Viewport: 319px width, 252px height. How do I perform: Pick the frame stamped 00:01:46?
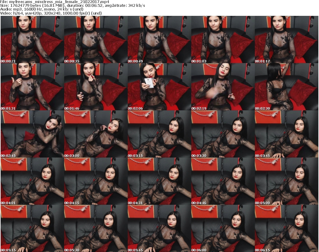[96, 87]
